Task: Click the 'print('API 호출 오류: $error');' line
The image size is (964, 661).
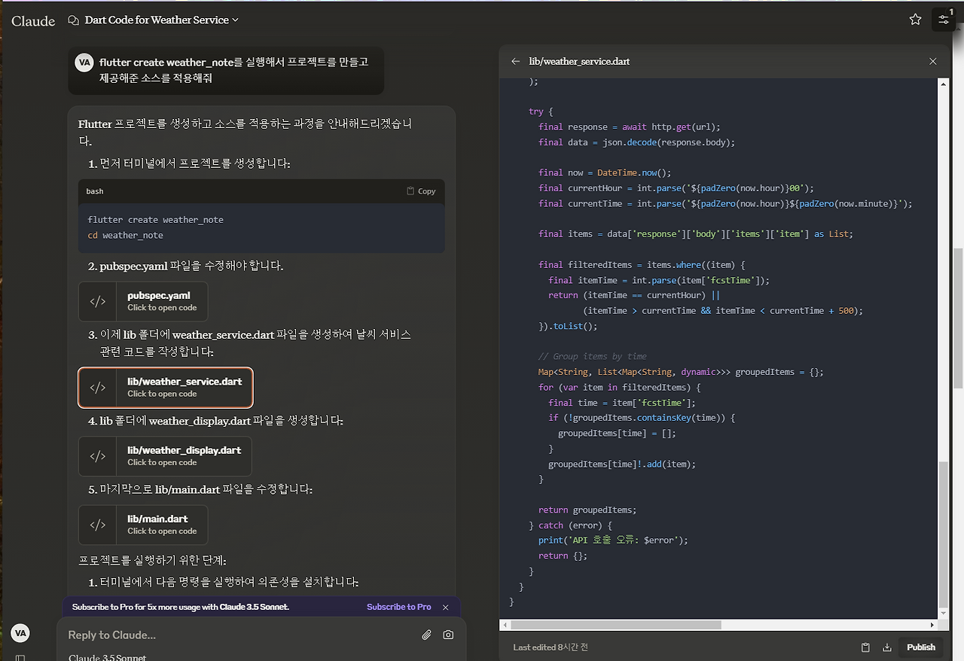Action: (613, 540)
